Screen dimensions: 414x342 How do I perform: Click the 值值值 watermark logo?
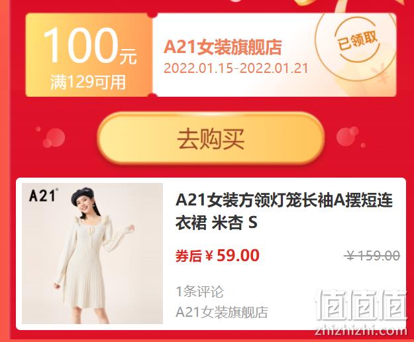point(361,306)
